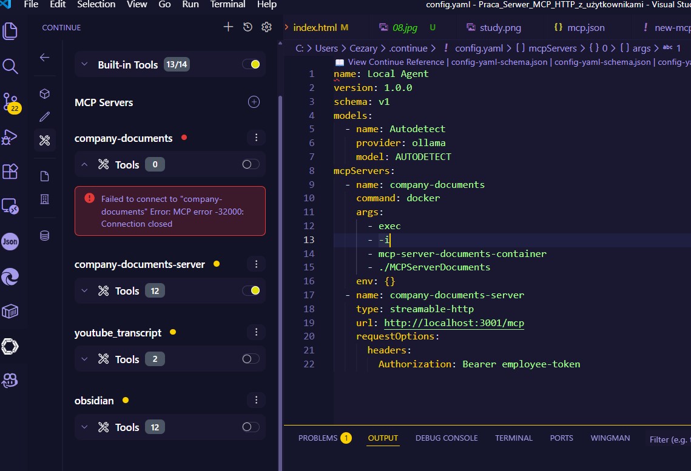Image resolution: width=691 pixels, height=471 pixels.
Task: Open the Continue extension hexagon icon in activity bar
Action: coord(10,346)
